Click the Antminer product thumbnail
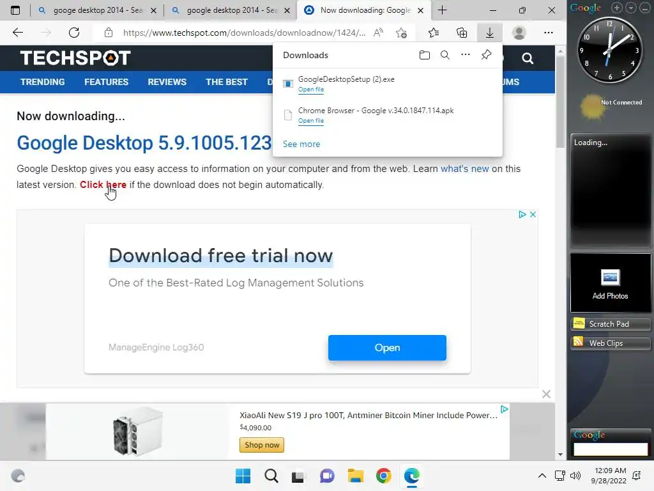This screenshot has width=654, height=491. coord(138,432)
